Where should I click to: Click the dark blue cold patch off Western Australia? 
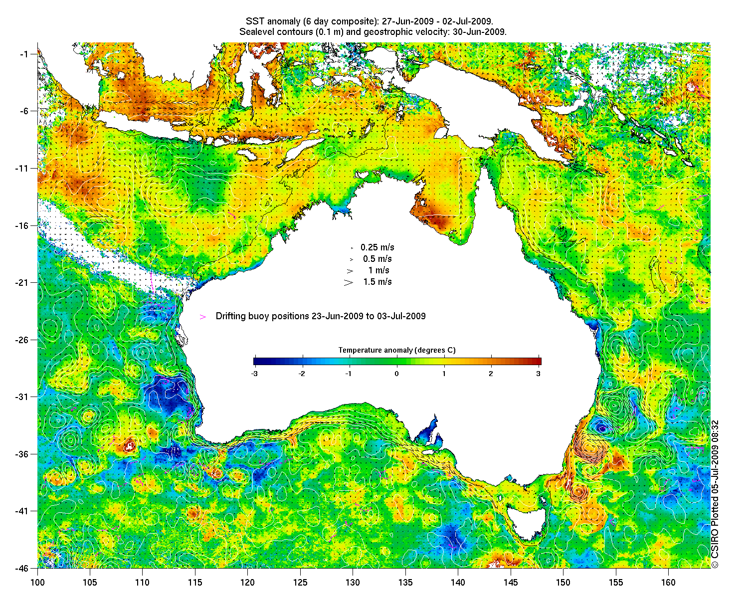pos(171,394)
